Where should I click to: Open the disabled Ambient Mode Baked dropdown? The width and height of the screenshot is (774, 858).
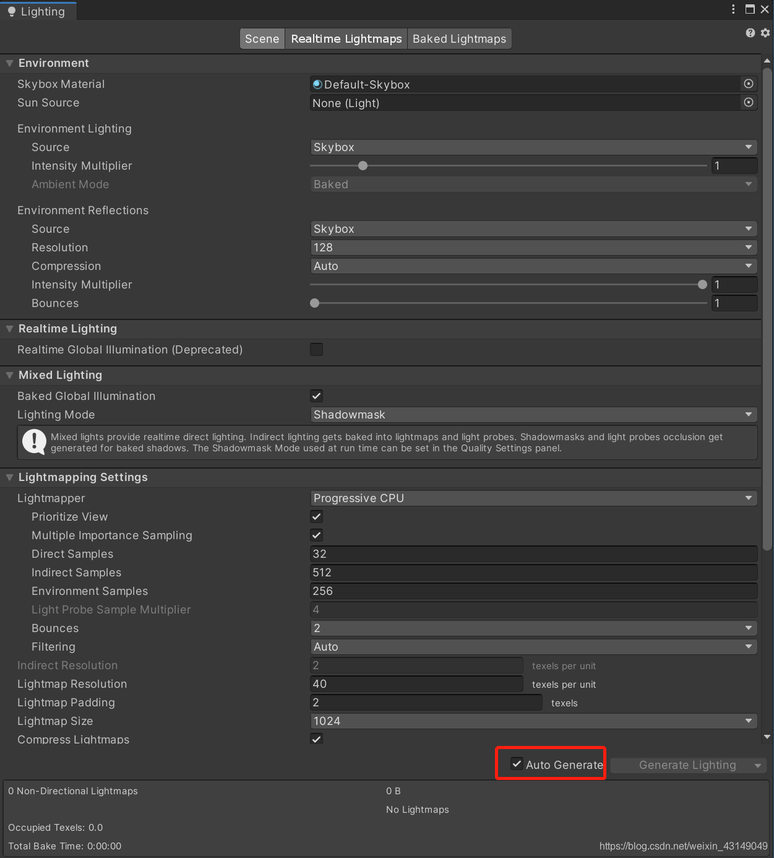(x=533, y=184)
